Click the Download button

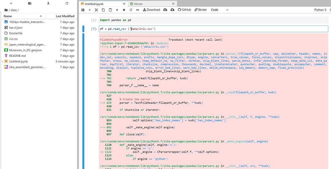[x=151, y=10]
